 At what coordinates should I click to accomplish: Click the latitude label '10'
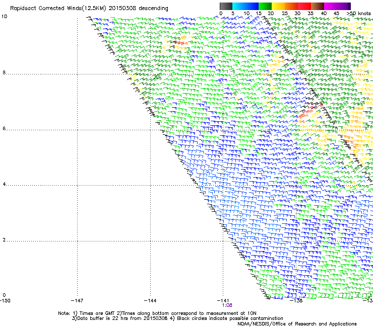click(4, 17)
